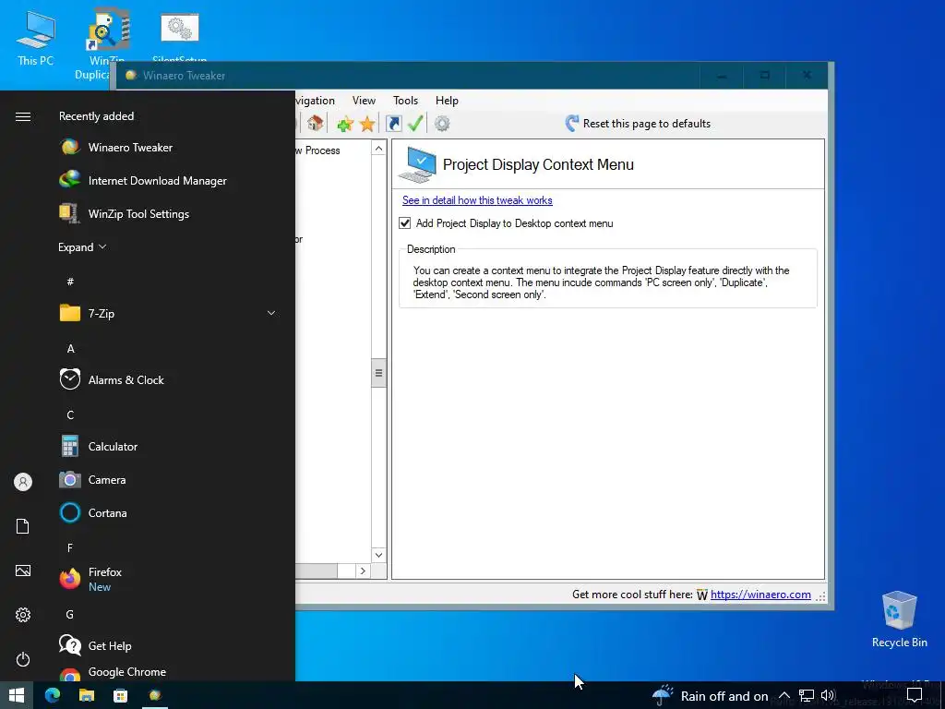Viewport: 945px width, 709px height.
Task: Click the Home icon in Winaero toolbar
Action: click(x=315, y=124)
